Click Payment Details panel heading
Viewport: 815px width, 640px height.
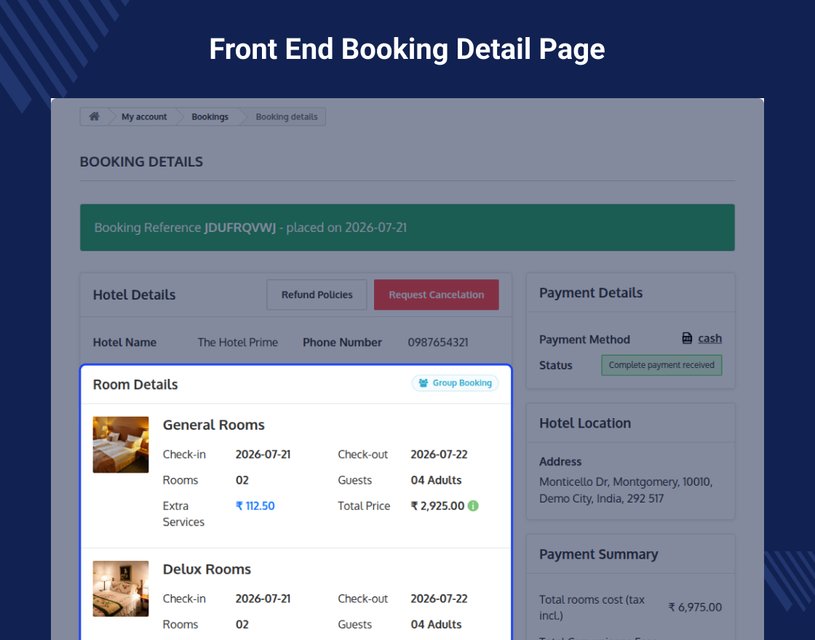[x=590, y=293]
